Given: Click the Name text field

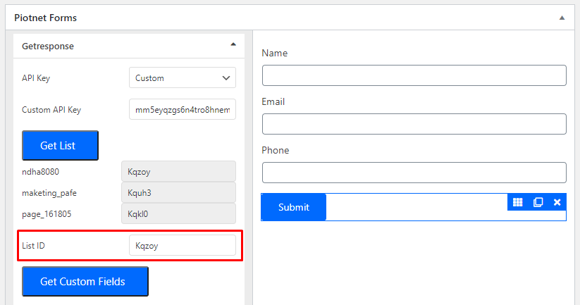Looking at the screenshot, I should 414,75.
